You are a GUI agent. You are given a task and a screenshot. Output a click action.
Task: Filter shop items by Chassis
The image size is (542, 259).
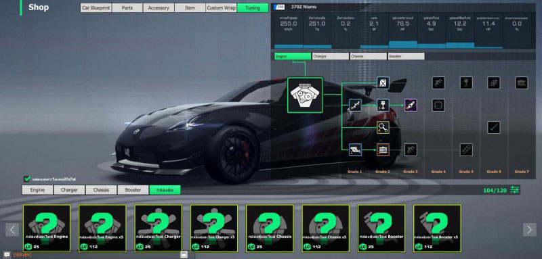tap(101, 189)
